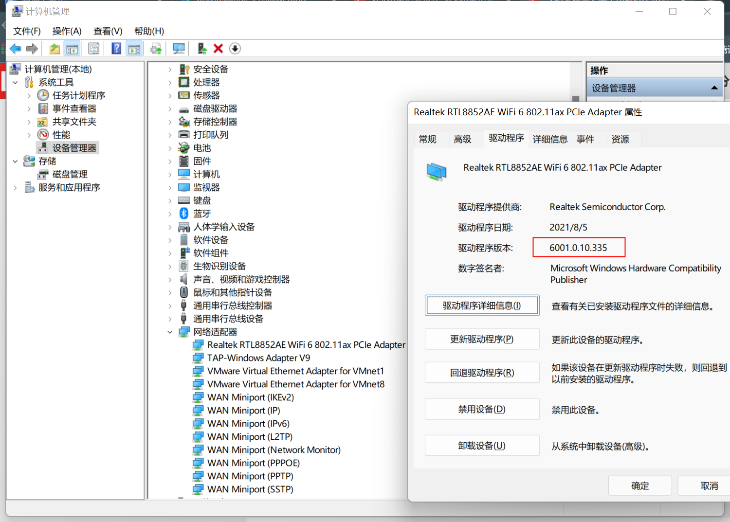
Task: Click the down arrow disable device icon
Action: point(235,49)
